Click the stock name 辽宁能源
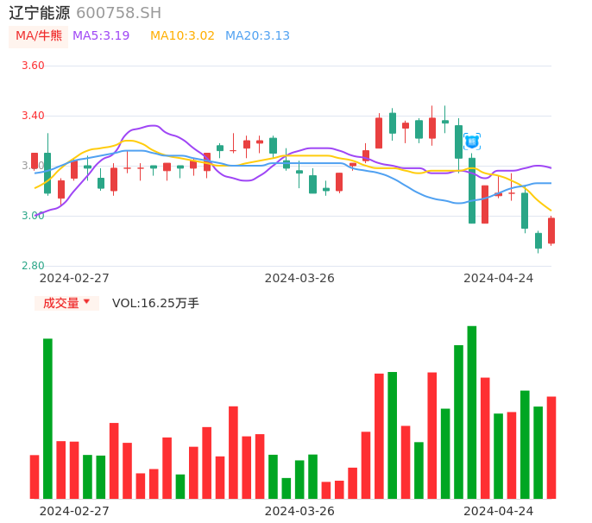The width and height of the screenshot is (592, 523). click(x=39, y=13)
